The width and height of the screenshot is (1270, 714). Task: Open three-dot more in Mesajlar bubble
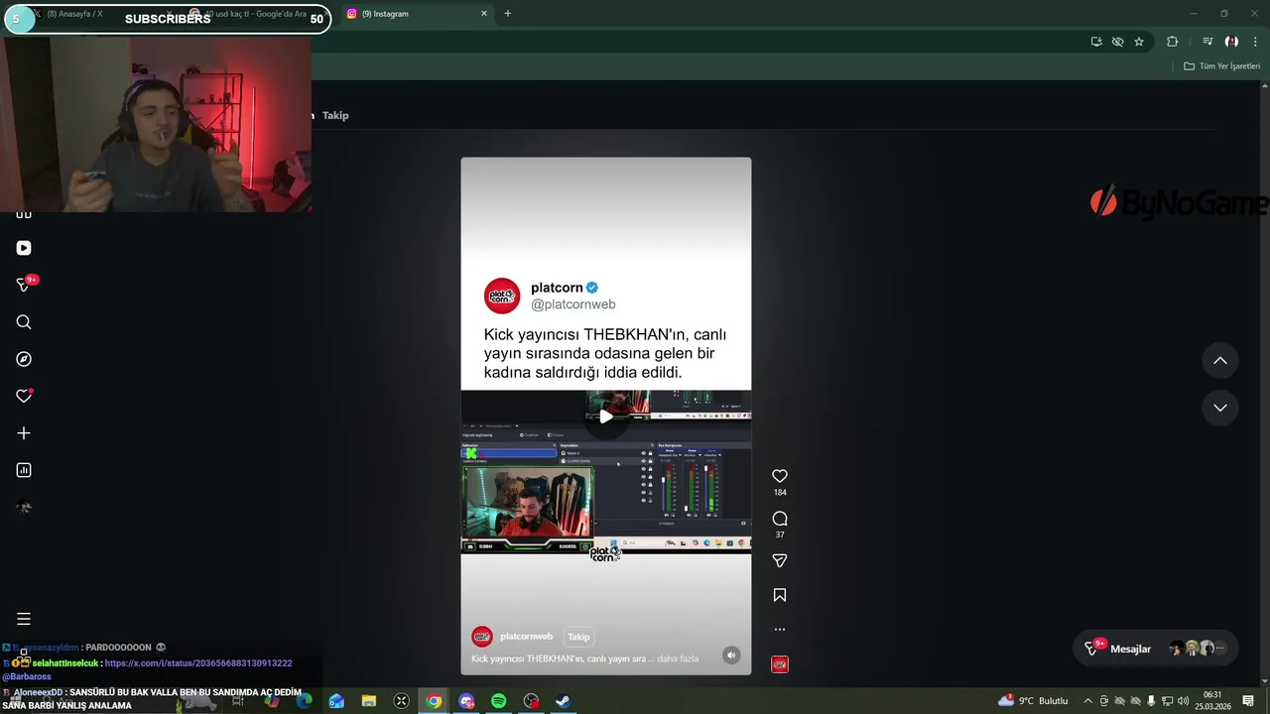click(1220, 649)
